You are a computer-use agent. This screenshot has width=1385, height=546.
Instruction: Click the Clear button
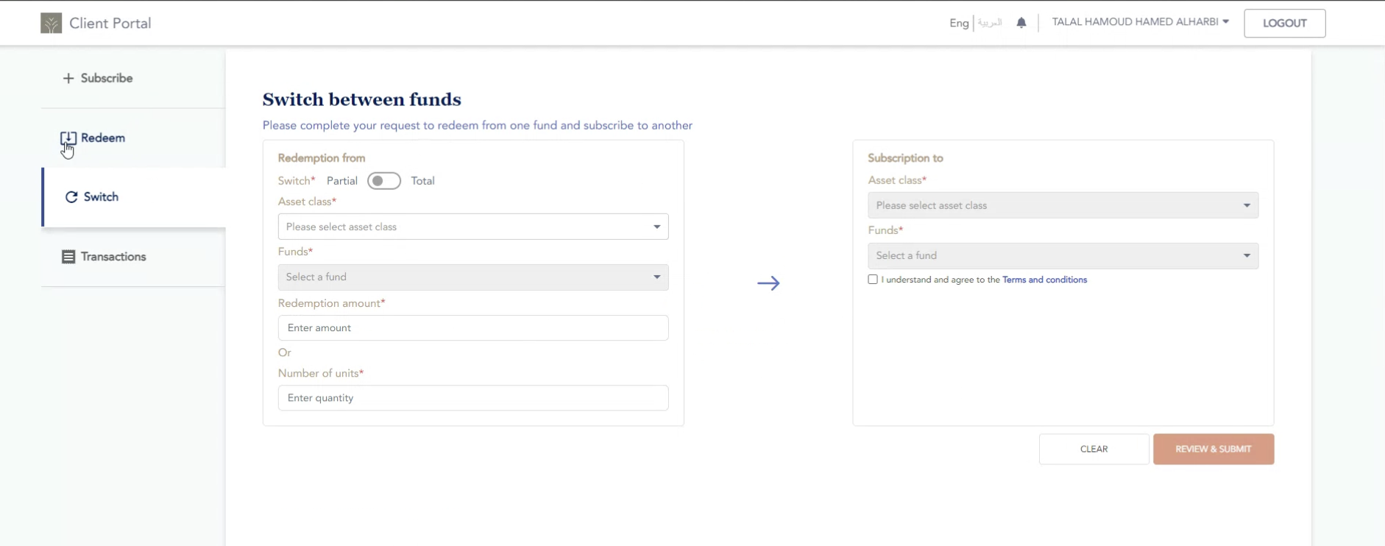pos(1094,449)
